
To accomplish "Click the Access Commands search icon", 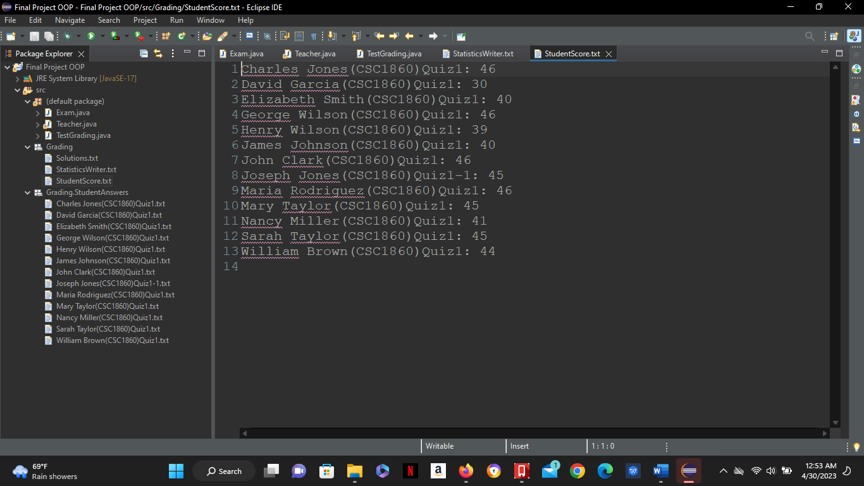I will pos(810,36).
